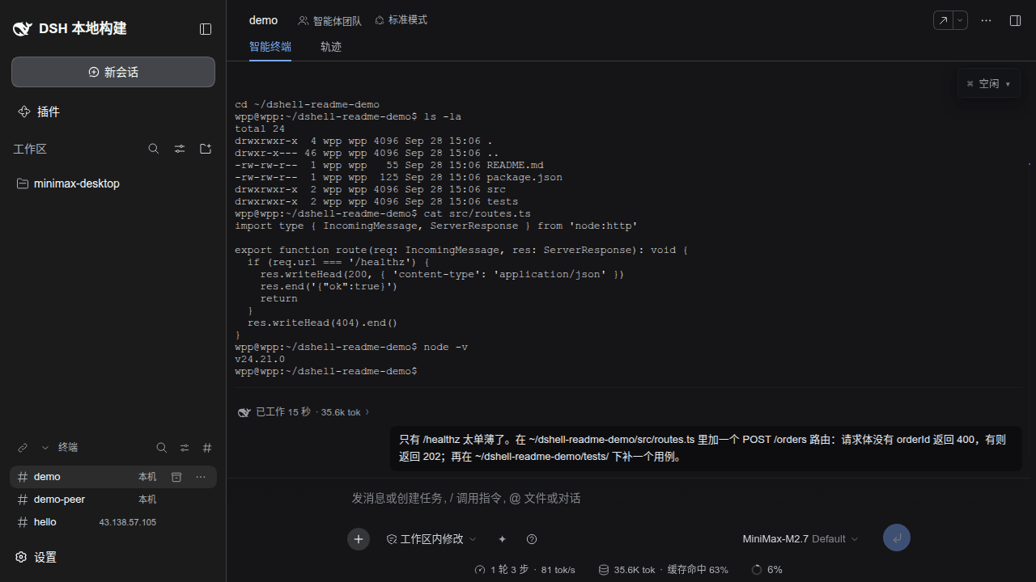Send the message with enter button

click(897, 538)
